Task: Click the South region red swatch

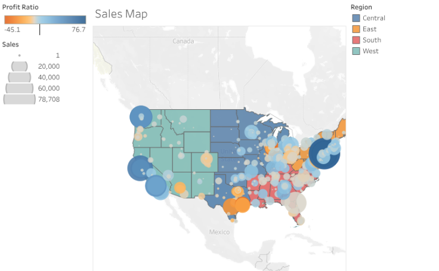Action: pyautogui.click(x=356, y=40)
